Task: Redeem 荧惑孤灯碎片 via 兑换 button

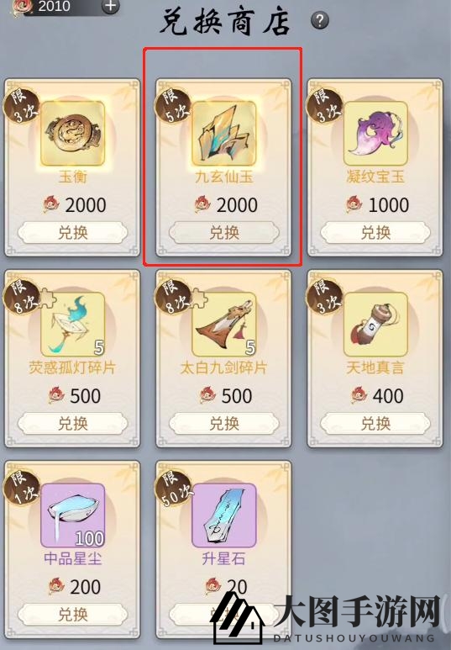Action: click(72, 423)
